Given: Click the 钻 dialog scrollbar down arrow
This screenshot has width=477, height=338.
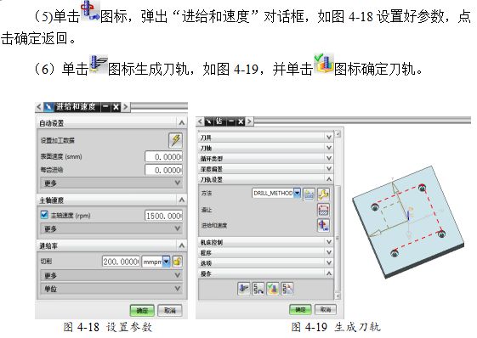Looking at the screenshot, I should coord(338,296).
